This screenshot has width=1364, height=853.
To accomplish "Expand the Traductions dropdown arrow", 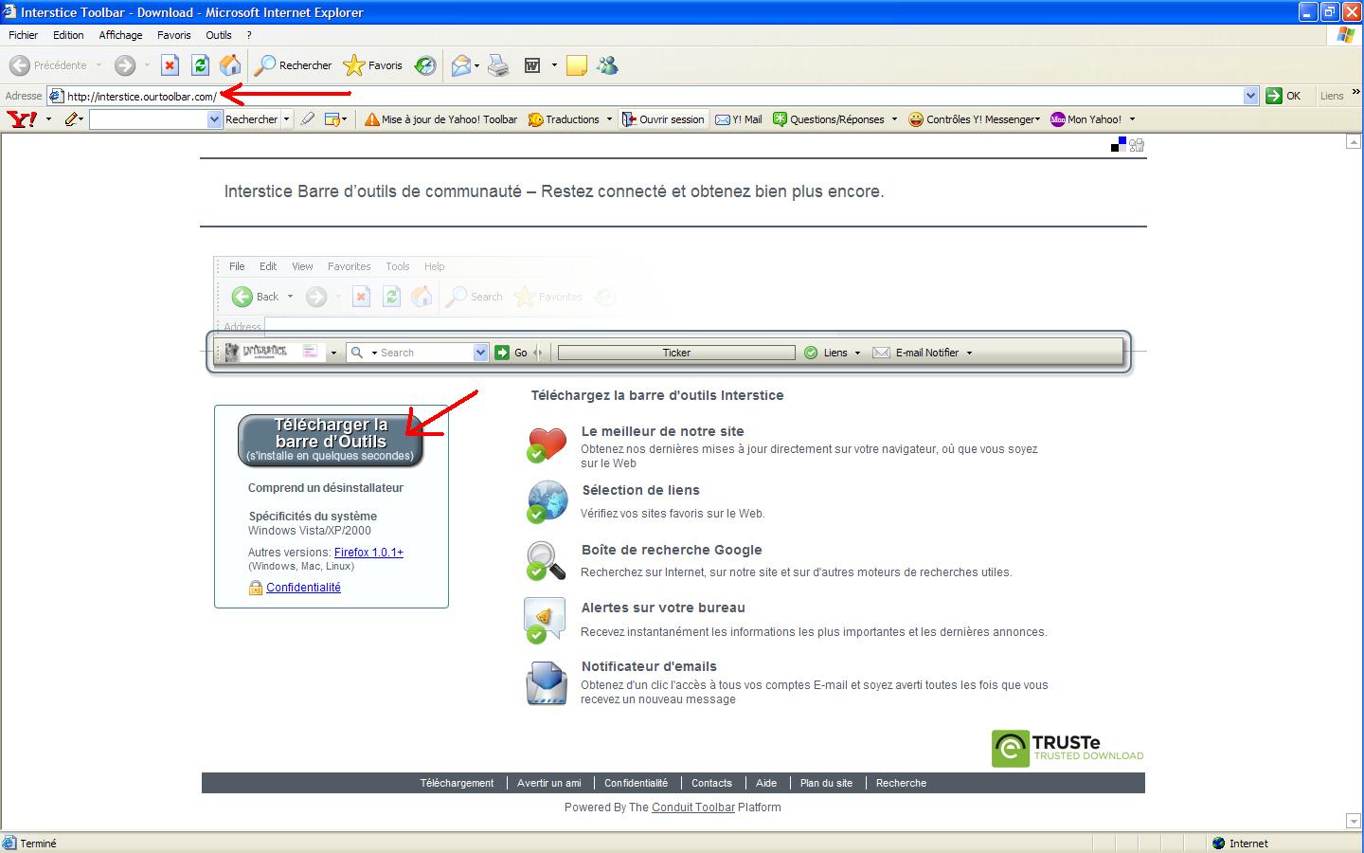I will pyautogui.click(x=609, y=119).
